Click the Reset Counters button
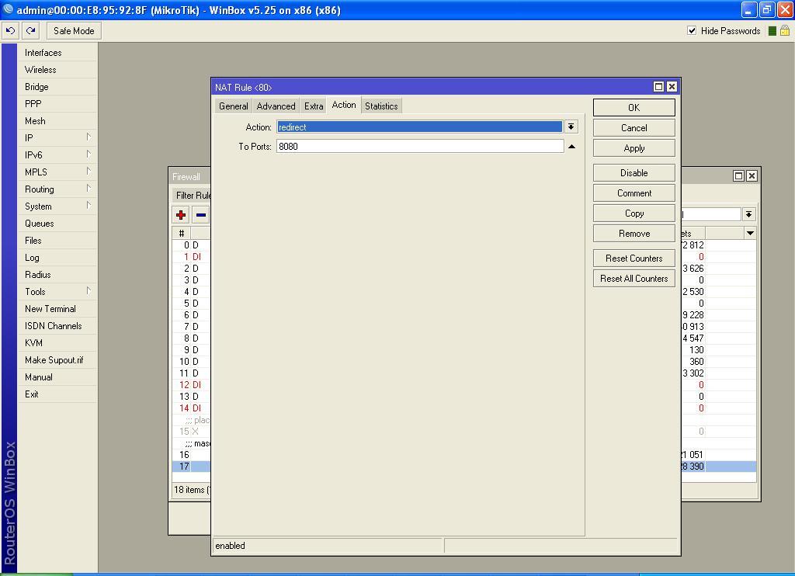Image resolution: width=795 pixels, height=576 pixels. [634, 258]
